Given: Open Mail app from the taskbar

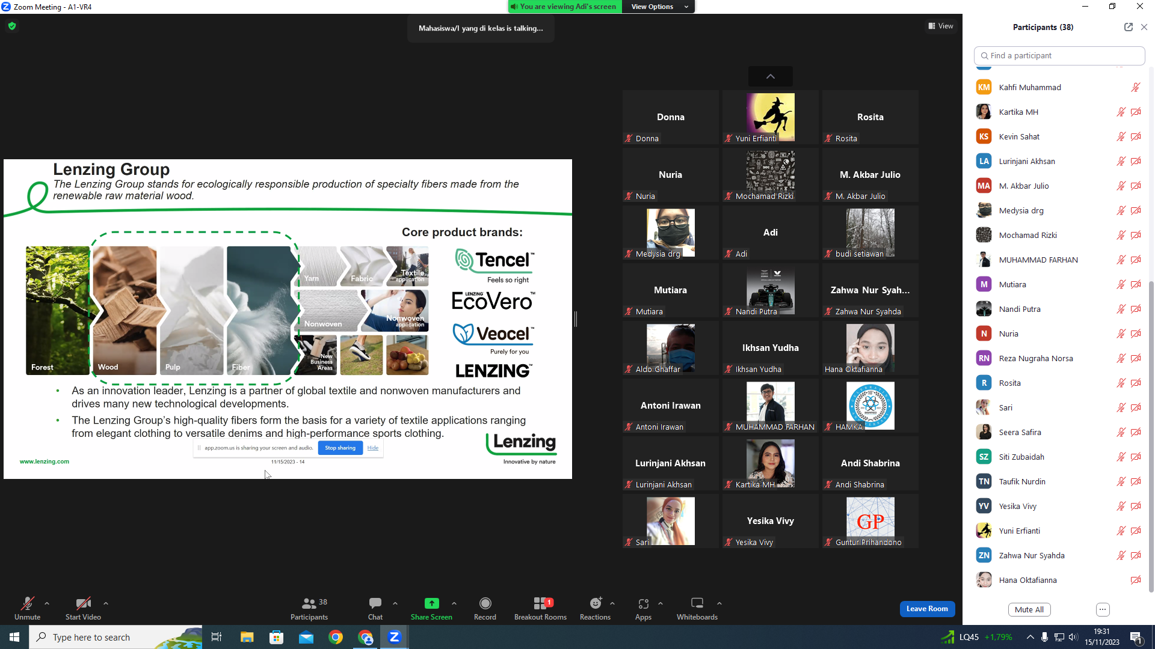Looking at the screenshot, I should (306, 637).
